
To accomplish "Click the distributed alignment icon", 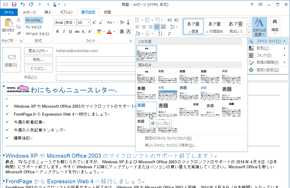I will tap(163, 27).
